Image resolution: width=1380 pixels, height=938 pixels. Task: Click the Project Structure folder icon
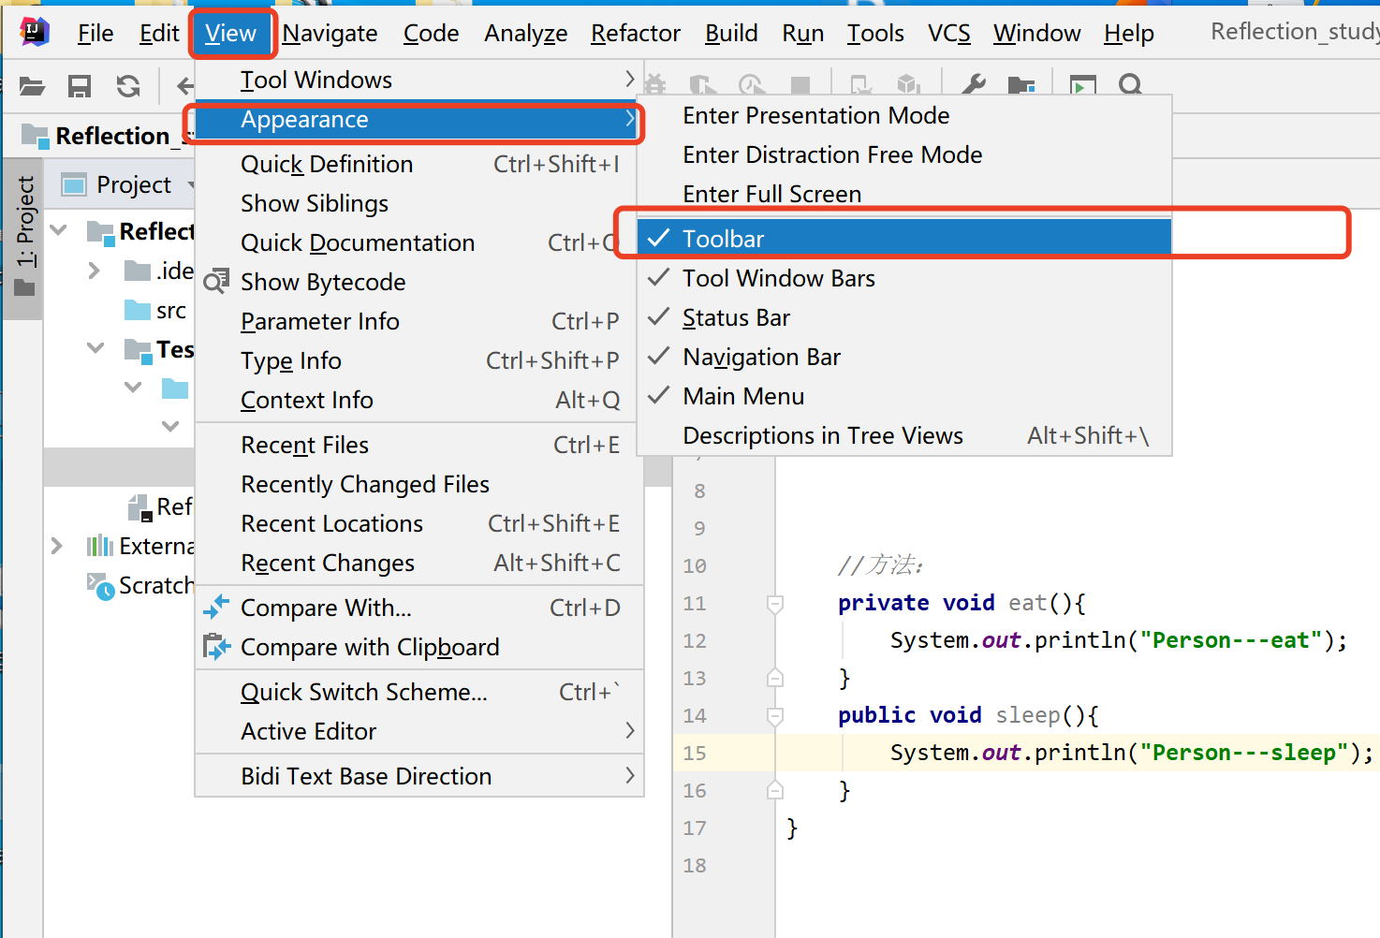[x=1020, y=87]
